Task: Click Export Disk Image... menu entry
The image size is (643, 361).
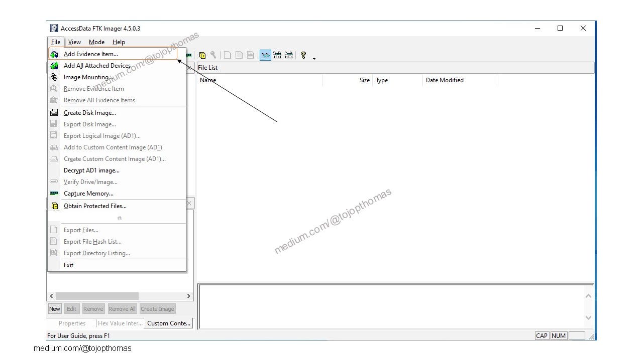Action: point(117,124)
